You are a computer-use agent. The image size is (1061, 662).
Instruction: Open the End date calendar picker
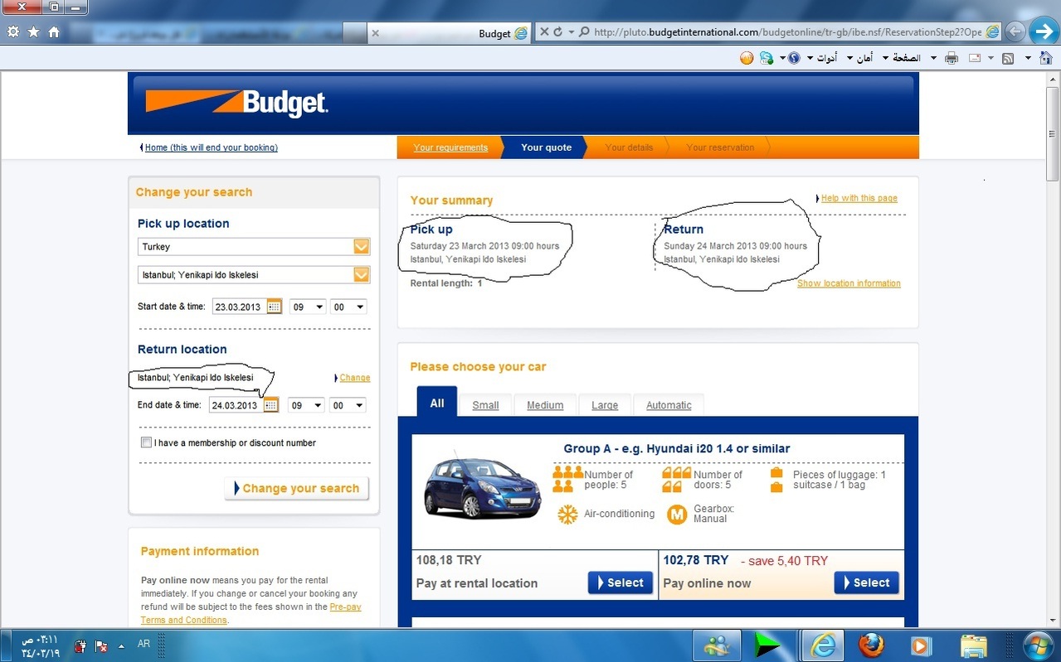[x=270, y=405]
